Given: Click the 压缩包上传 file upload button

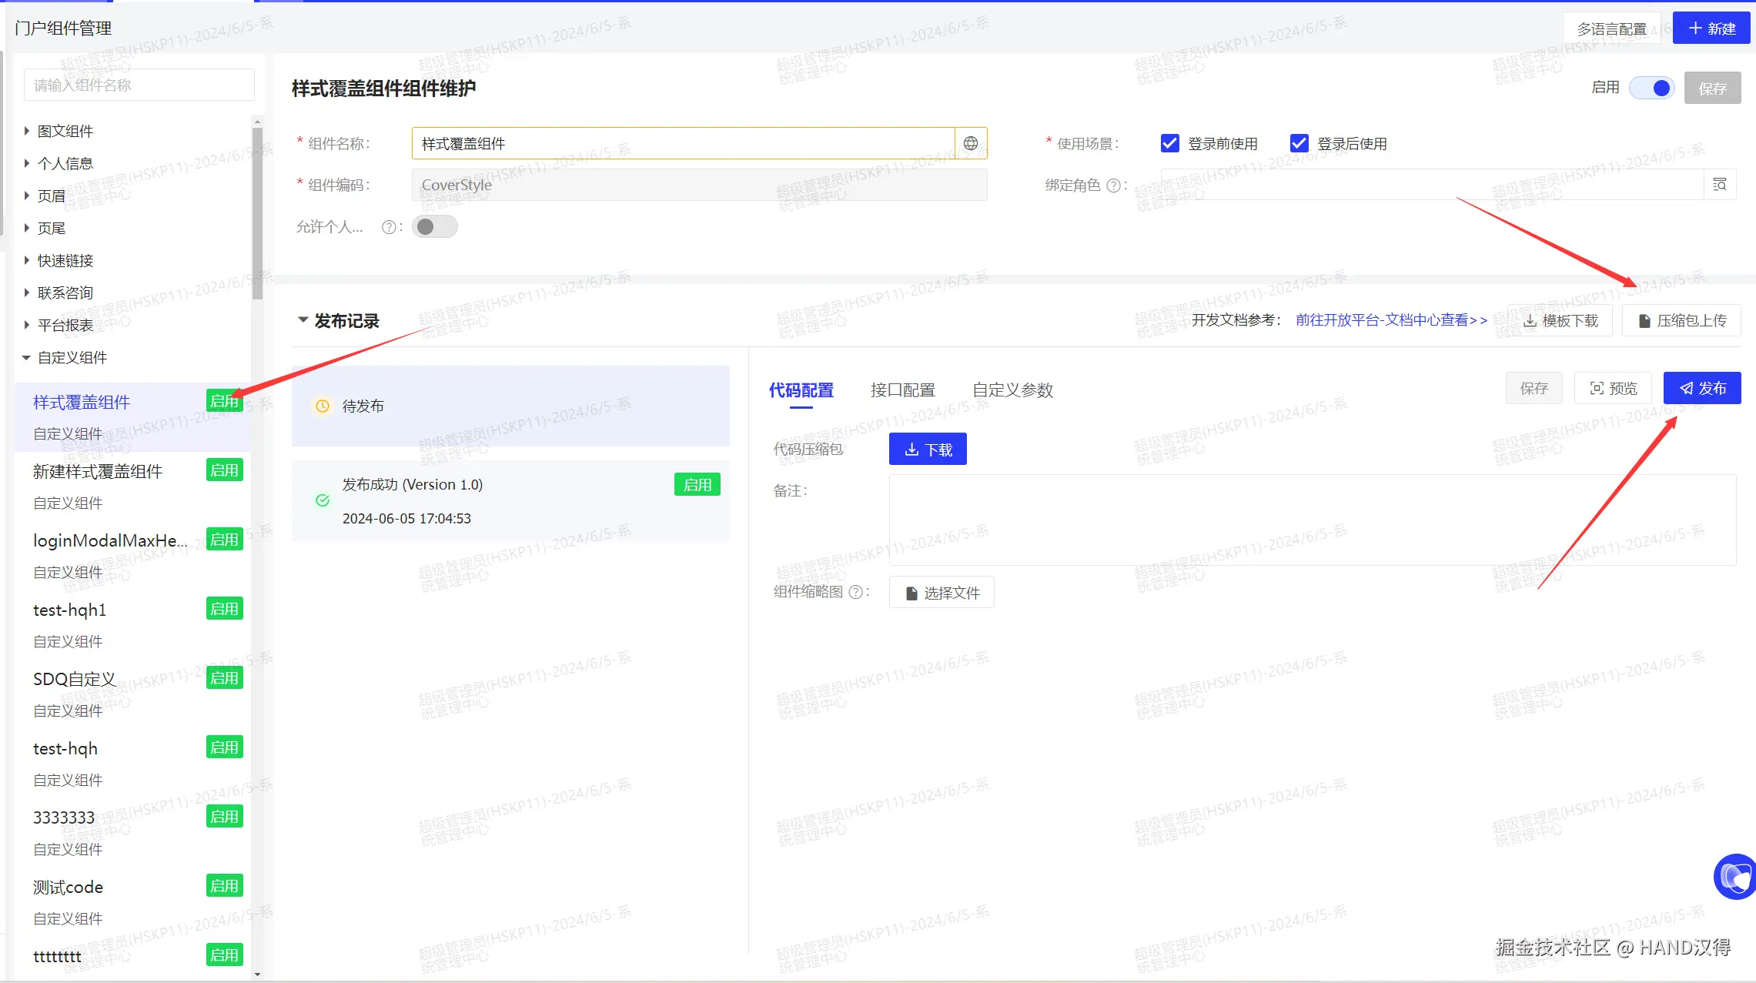Looking at the screenshot, I should click(x=1681, y=321).
